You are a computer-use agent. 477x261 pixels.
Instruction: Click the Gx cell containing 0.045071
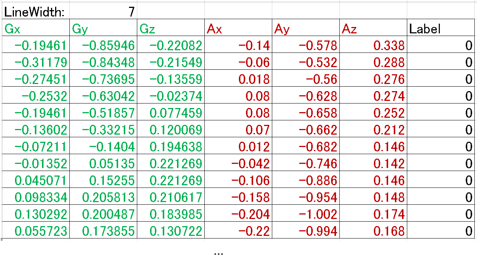36,181
